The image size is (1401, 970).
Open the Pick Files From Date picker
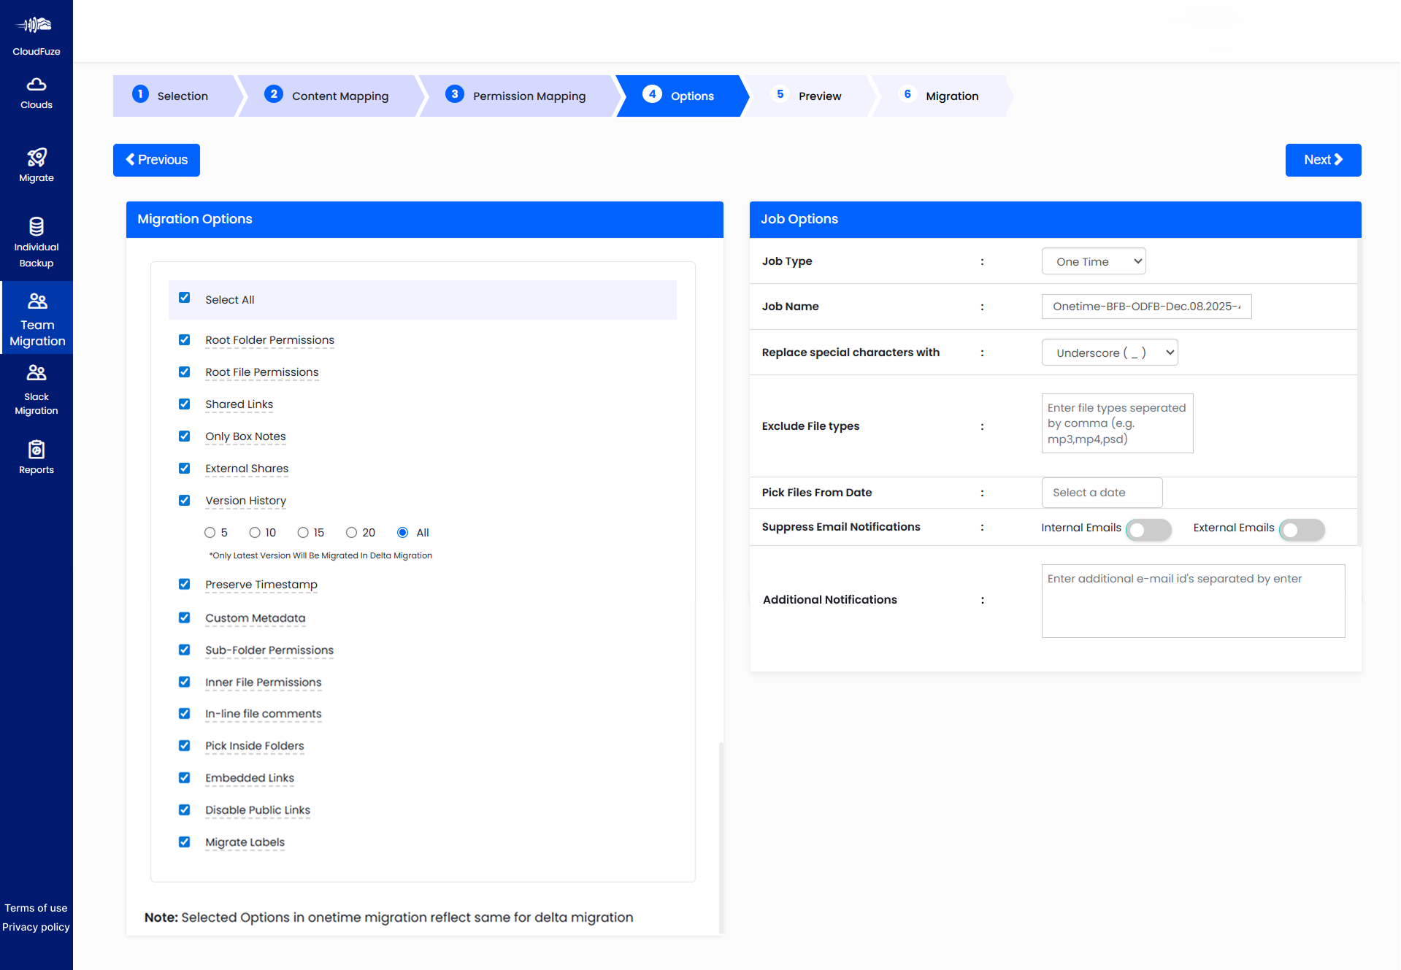pyautogui.click(x=1102, y=492)
